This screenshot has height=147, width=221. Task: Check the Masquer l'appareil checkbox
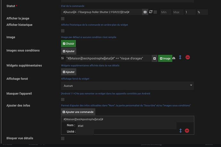coord(63,100)
